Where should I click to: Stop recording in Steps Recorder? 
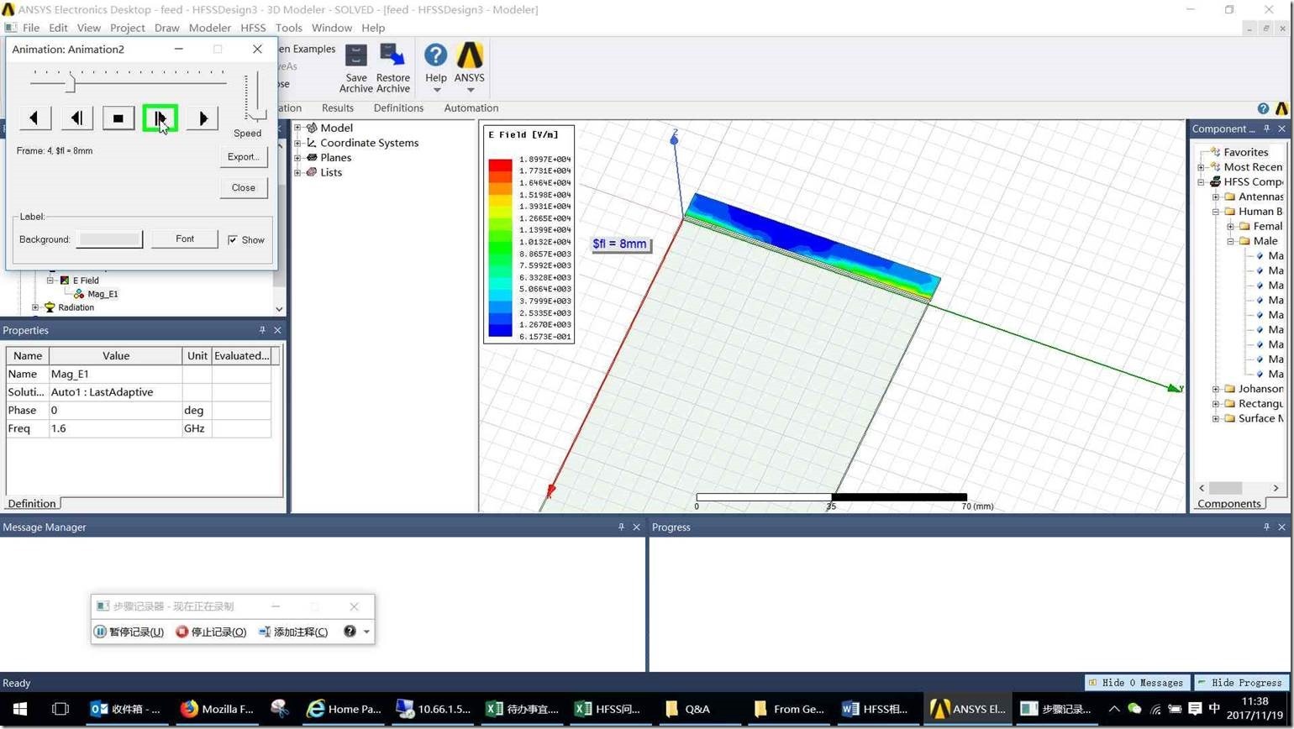pos(211,632)
